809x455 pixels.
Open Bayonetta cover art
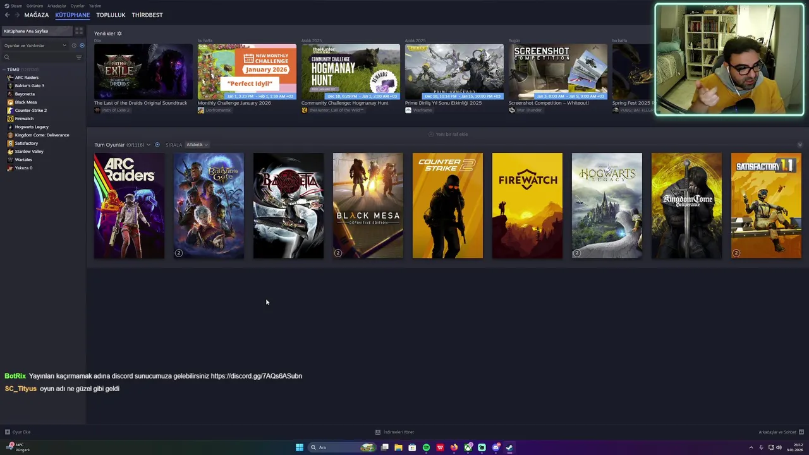pyautogui.click(x=288, y=205)
